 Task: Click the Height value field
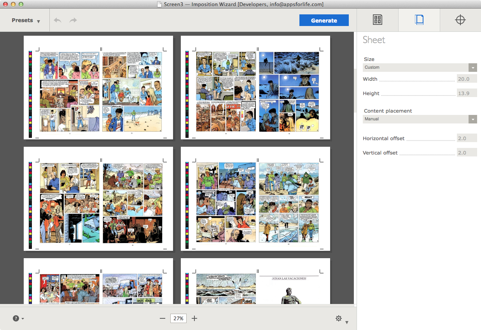point(467,94)
